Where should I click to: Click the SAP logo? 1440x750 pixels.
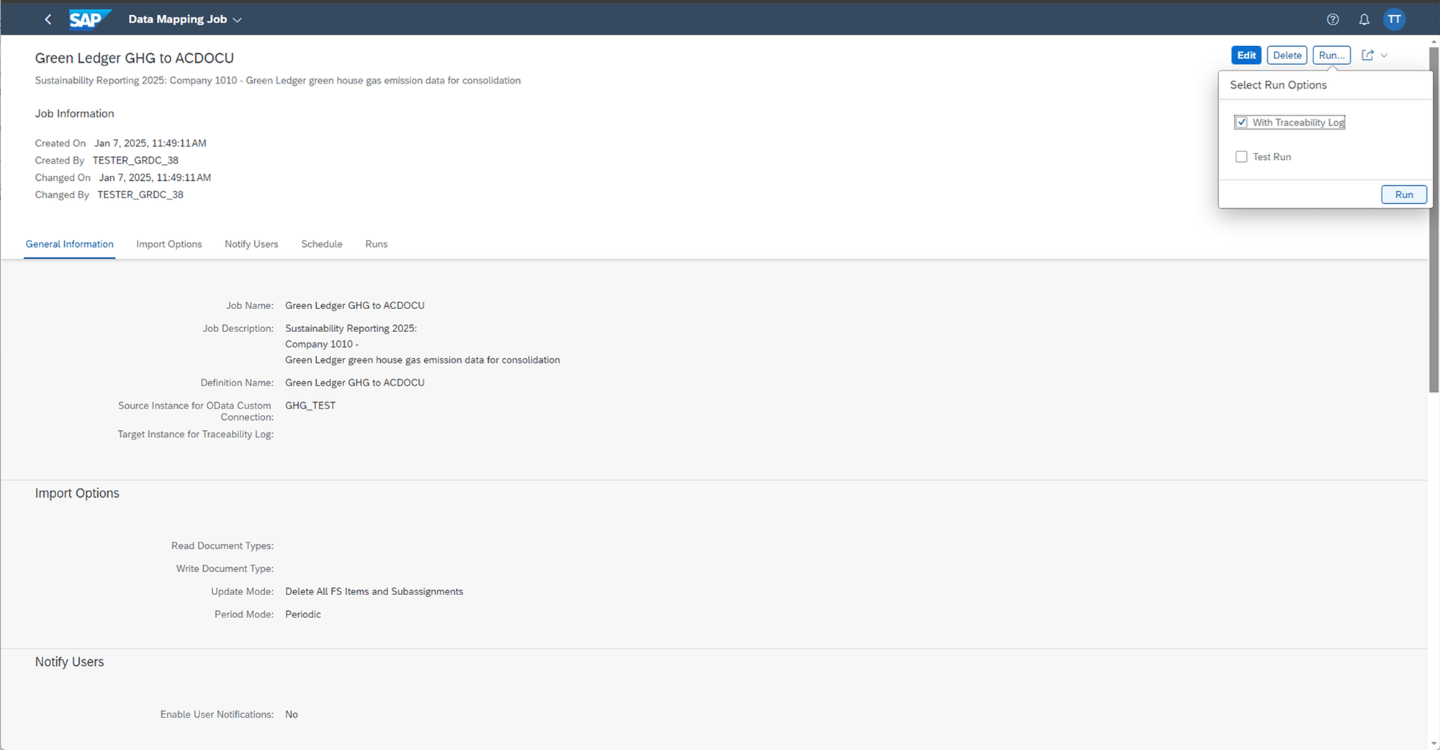pos(87,19)
